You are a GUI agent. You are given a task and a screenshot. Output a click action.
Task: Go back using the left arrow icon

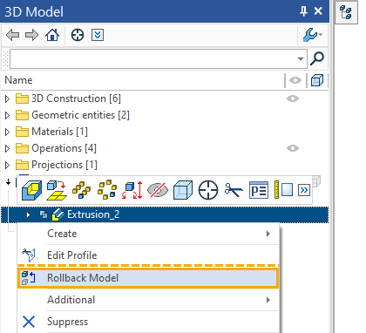click(x=12, y=35)
